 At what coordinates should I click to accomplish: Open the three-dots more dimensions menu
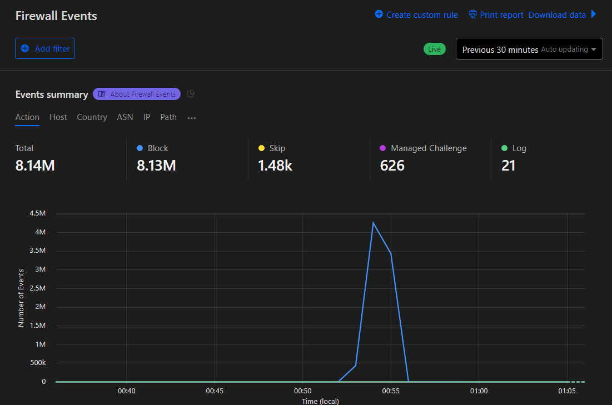click(192, 118)
